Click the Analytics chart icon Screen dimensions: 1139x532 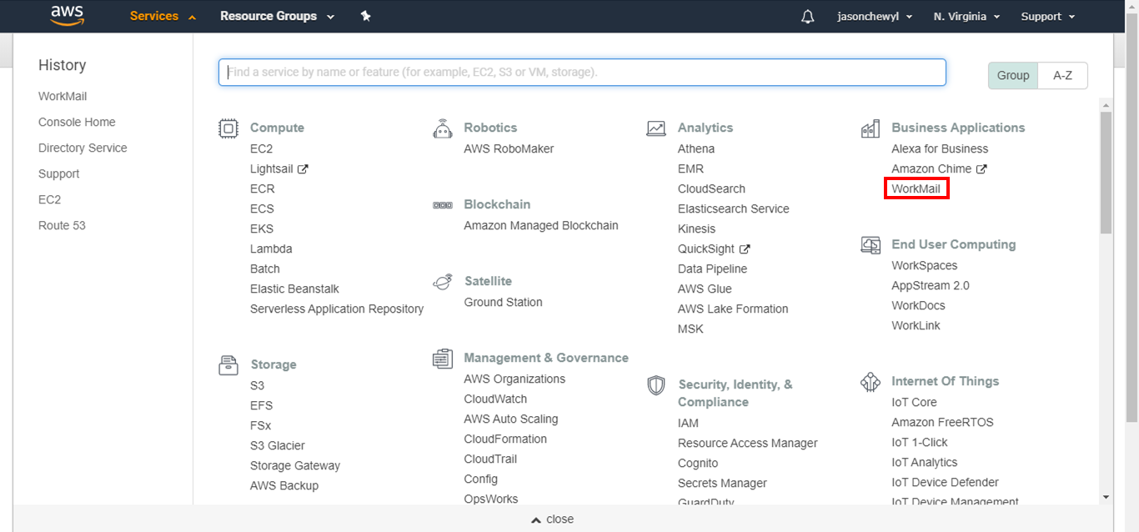coord(656,128)
